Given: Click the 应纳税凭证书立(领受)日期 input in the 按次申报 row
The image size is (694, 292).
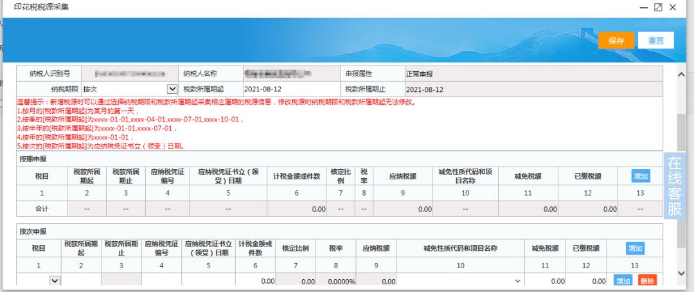Looking at the screenshot, I should [208, 280].
